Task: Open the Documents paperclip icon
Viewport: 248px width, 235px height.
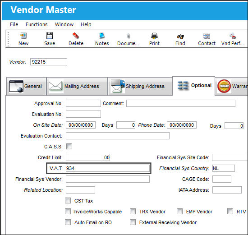Action: coord(128,36)
